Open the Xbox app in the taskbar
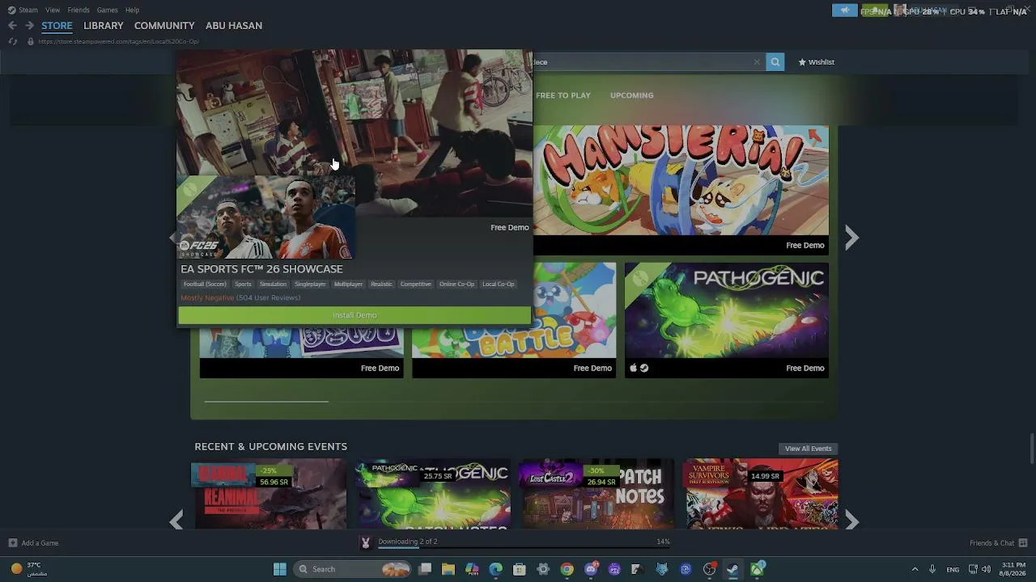Screen dimensions: 1036x582 click(x=757, y=569)
